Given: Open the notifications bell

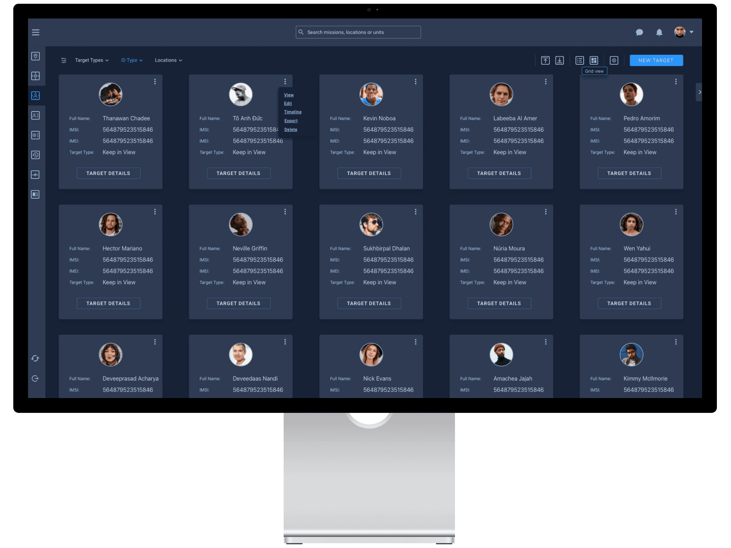Looking at the screenshot, I should 659,32.
